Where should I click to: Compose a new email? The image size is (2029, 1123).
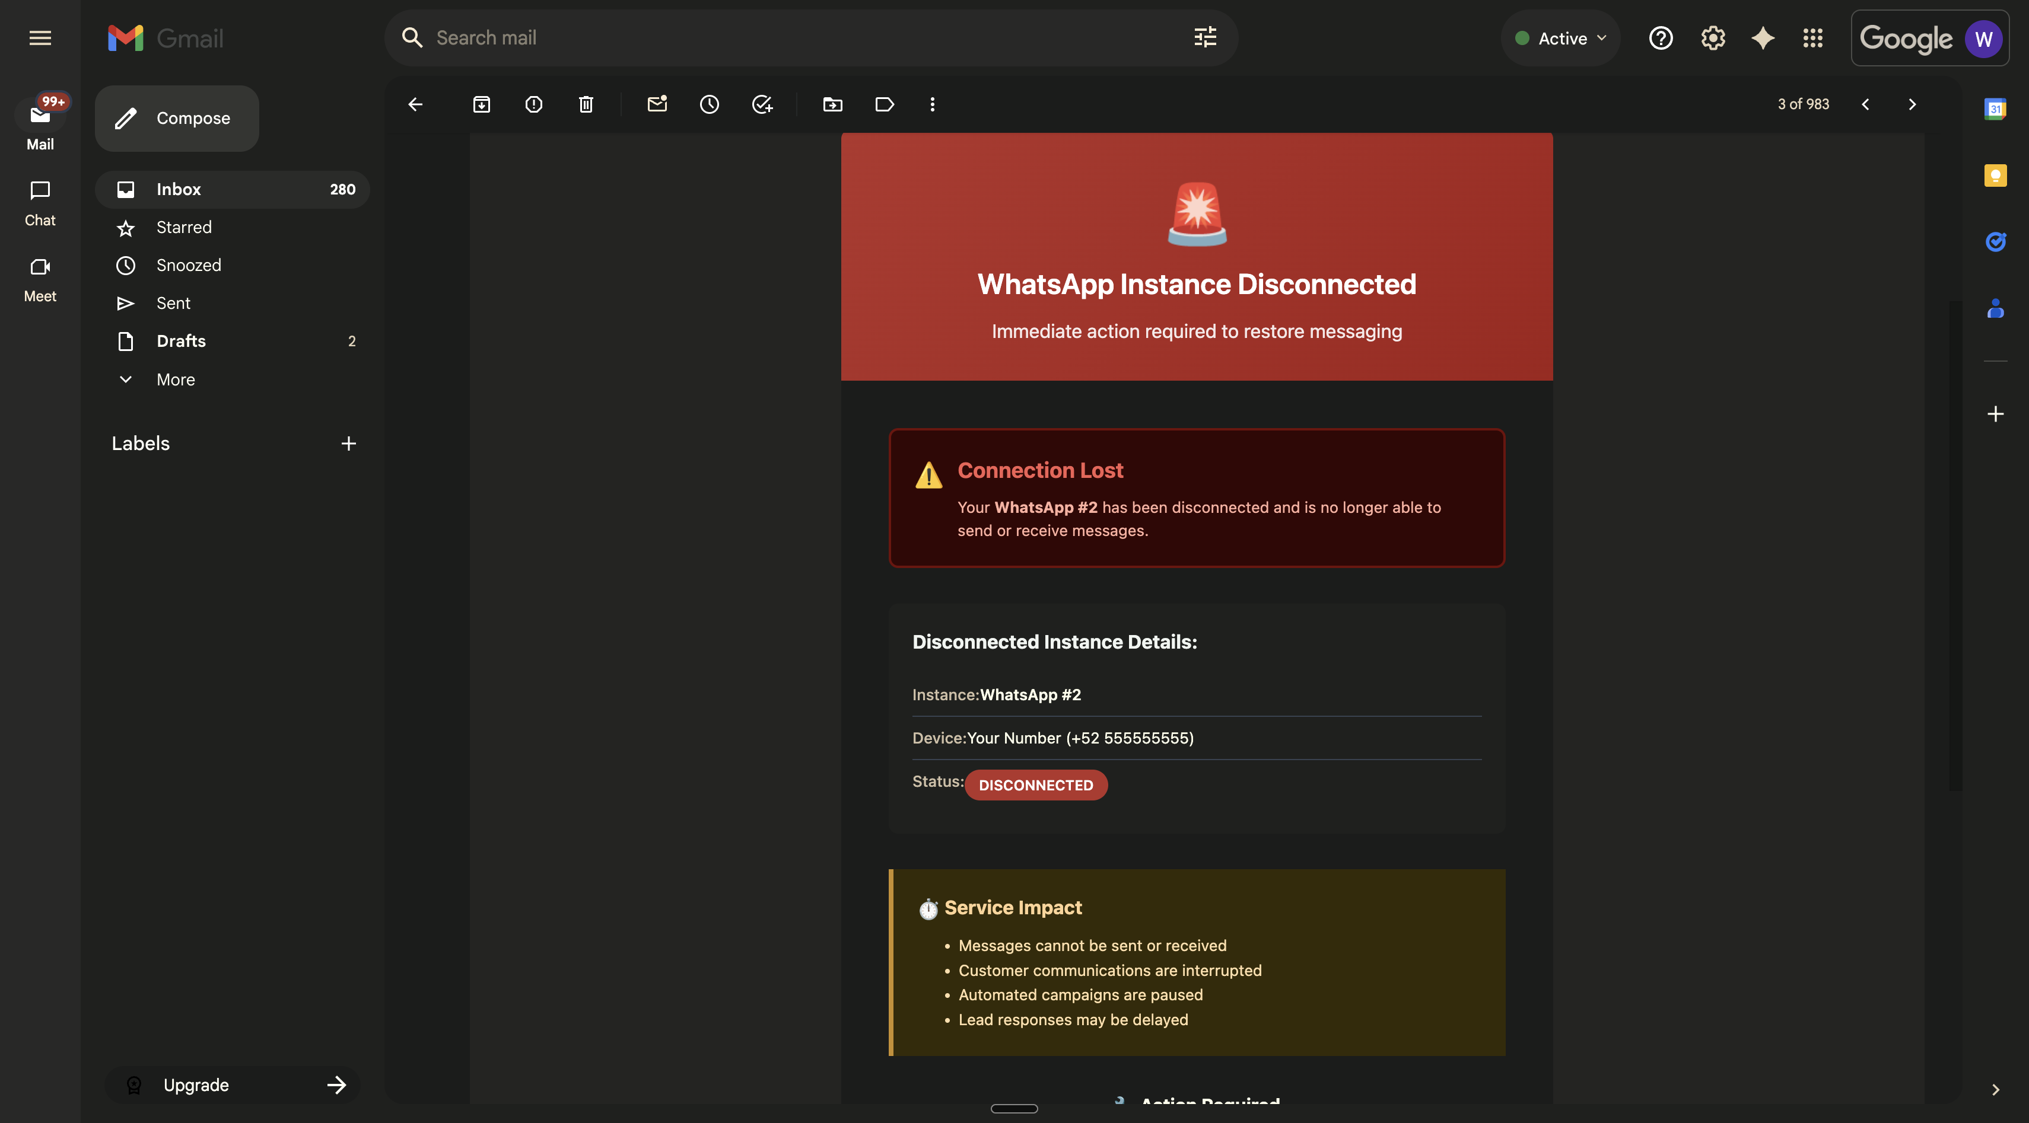tap(176, 118)
